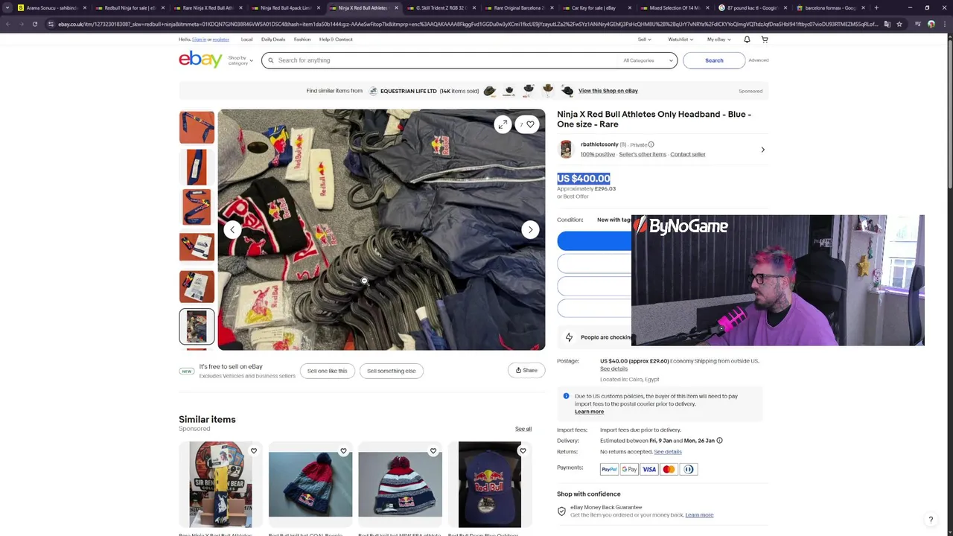Switch to Redbull Ninja for sale tab
Viewport: 953px width, 536px height.
130,7
